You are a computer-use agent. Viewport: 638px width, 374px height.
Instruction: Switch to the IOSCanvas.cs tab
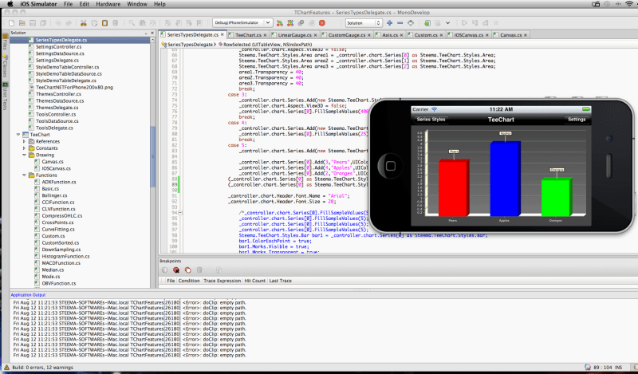click(469, 35)
